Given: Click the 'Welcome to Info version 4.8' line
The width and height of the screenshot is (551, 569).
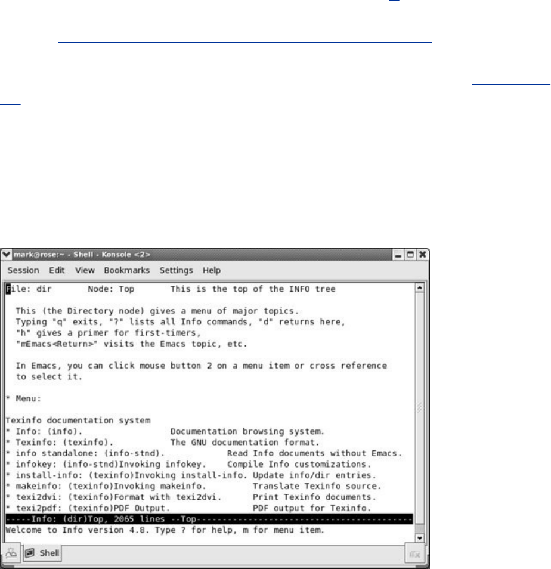Looking at the screenshot, I should coord(165,530).
